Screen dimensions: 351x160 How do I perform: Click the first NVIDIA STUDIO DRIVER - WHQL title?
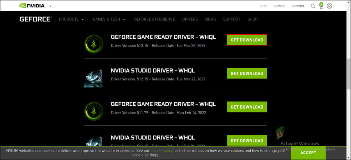coord(152,71)
